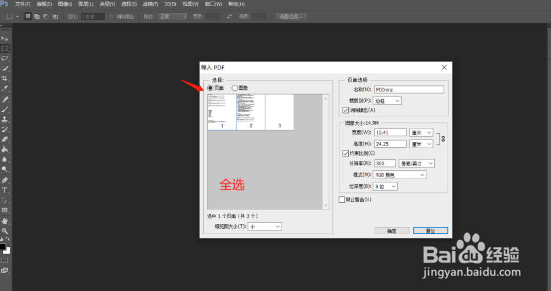The width and height of the screenshot is (551, 291).
Task: Select the Eyedropper tool
Action: pos(4,88)
